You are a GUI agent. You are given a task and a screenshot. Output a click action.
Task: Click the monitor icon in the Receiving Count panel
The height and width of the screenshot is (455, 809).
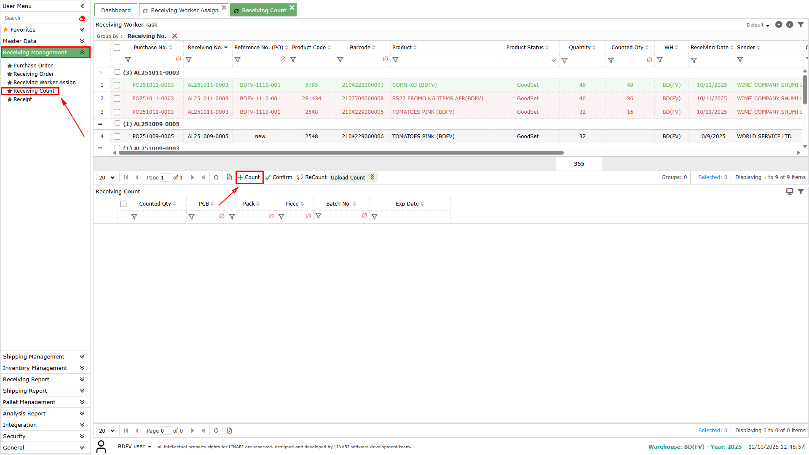point(790,191)
